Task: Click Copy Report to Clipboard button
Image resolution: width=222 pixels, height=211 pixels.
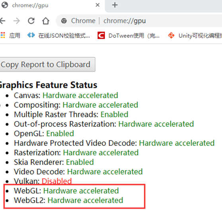Action: (x=47, y=64)
